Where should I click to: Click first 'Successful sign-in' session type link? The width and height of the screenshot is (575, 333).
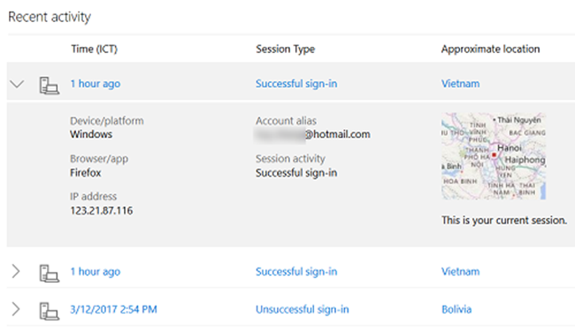pyautogui.click(x=296, y=84)
